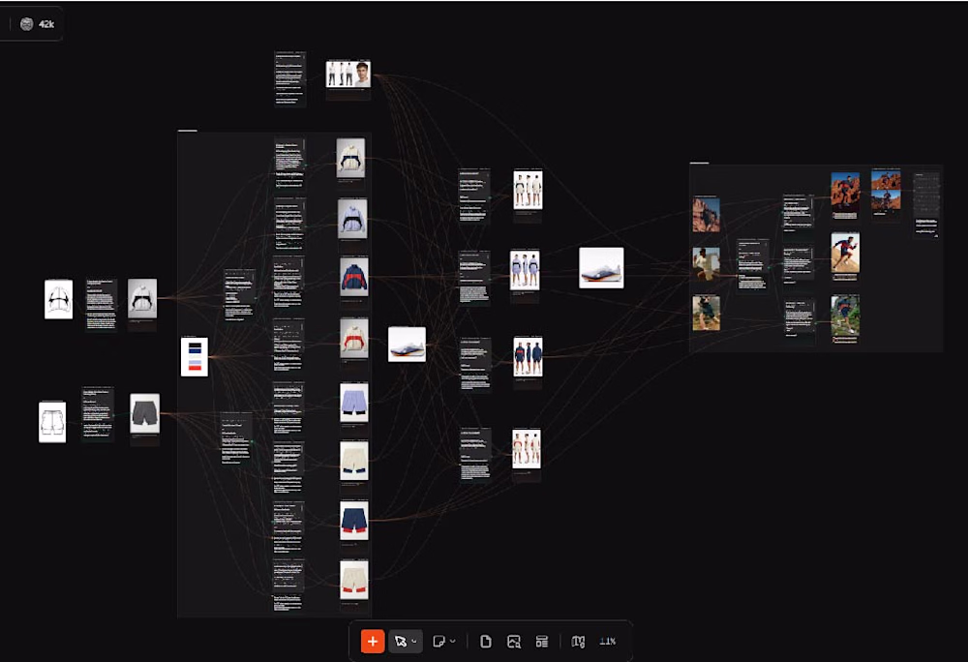Screen dimensions: 968x662
Task: Select the models lineup in cream outfits
Action: (x=528, y=190)
